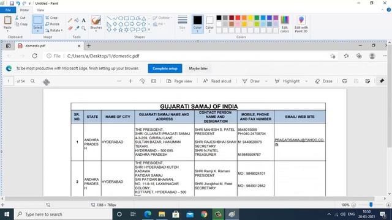Click Maybe later button
Image resolution: width=392 pixels, height=220 pixels.
pyautogui.click(x=198, y=68)
